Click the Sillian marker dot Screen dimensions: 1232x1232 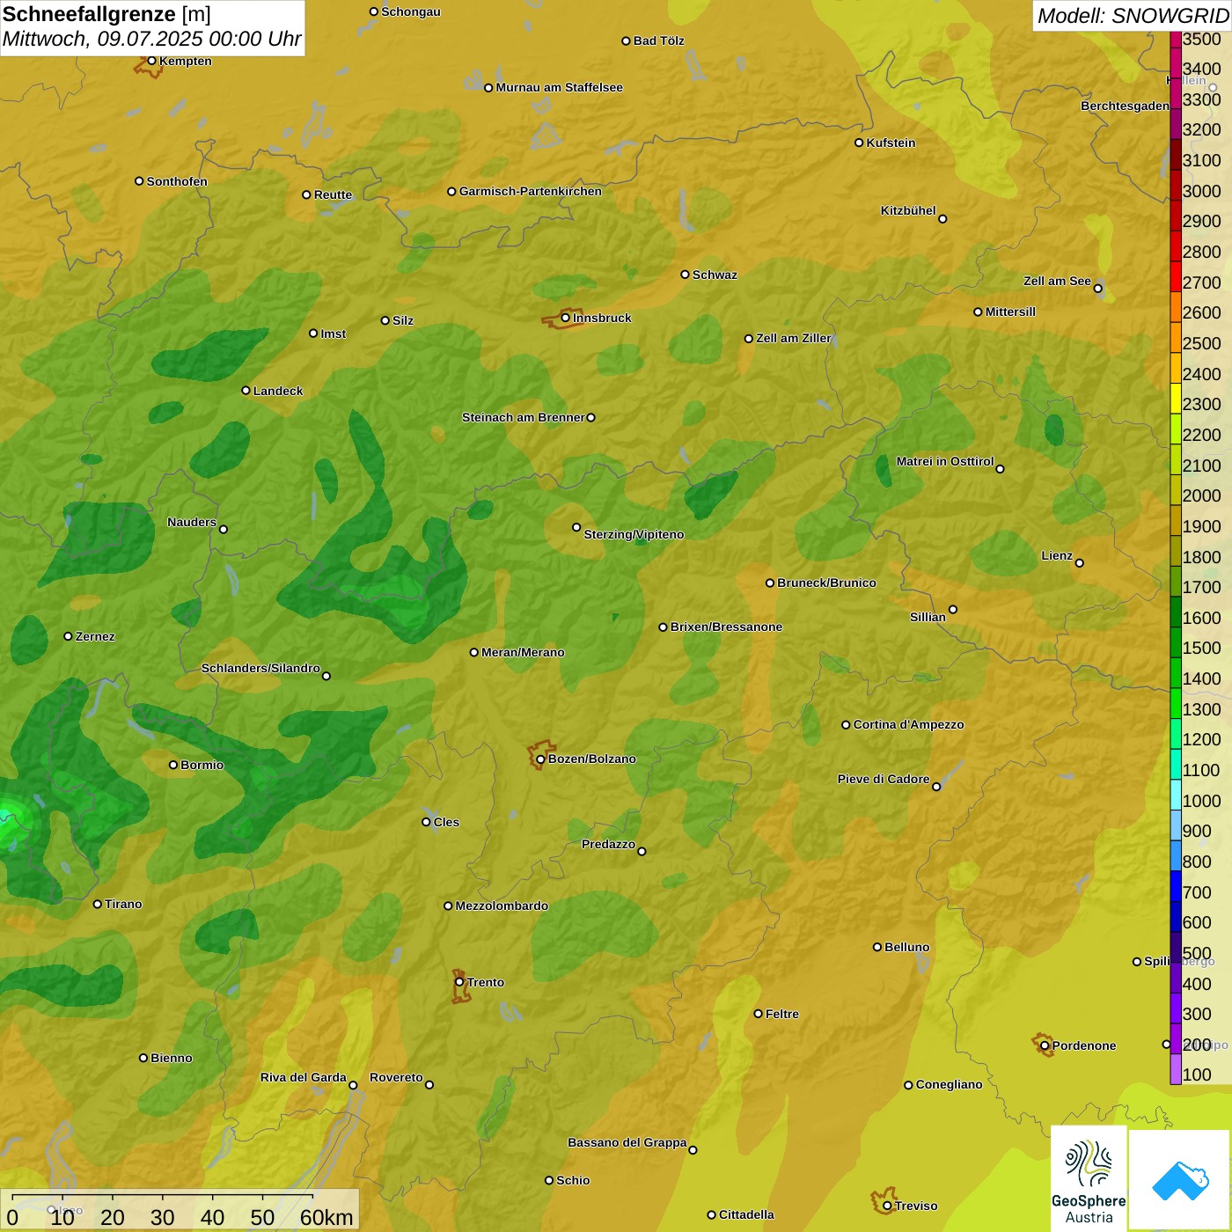[953, 609]
